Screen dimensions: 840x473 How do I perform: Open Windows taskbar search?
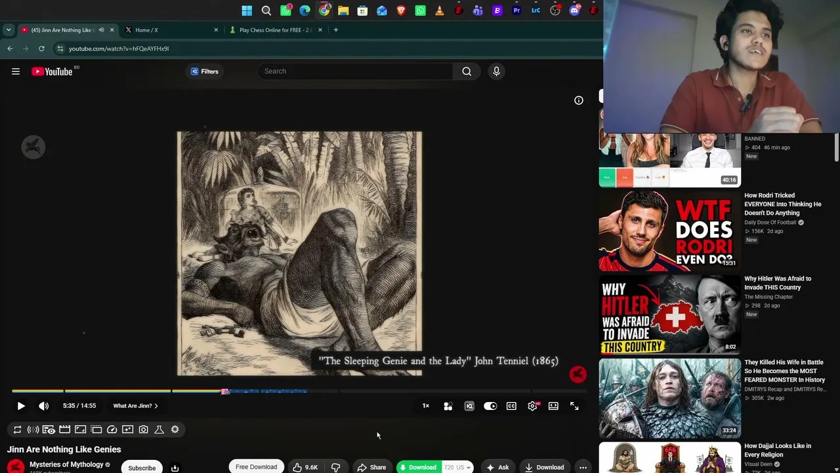(266, 11)
